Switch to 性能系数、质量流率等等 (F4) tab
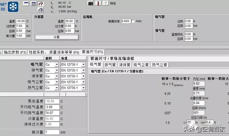This screenshot has height=136, width=229. click(54, 52)
